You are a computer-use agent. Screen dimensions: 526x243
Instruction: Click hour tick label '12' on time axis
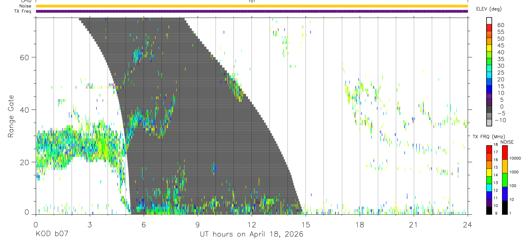[x=251, y=225]
